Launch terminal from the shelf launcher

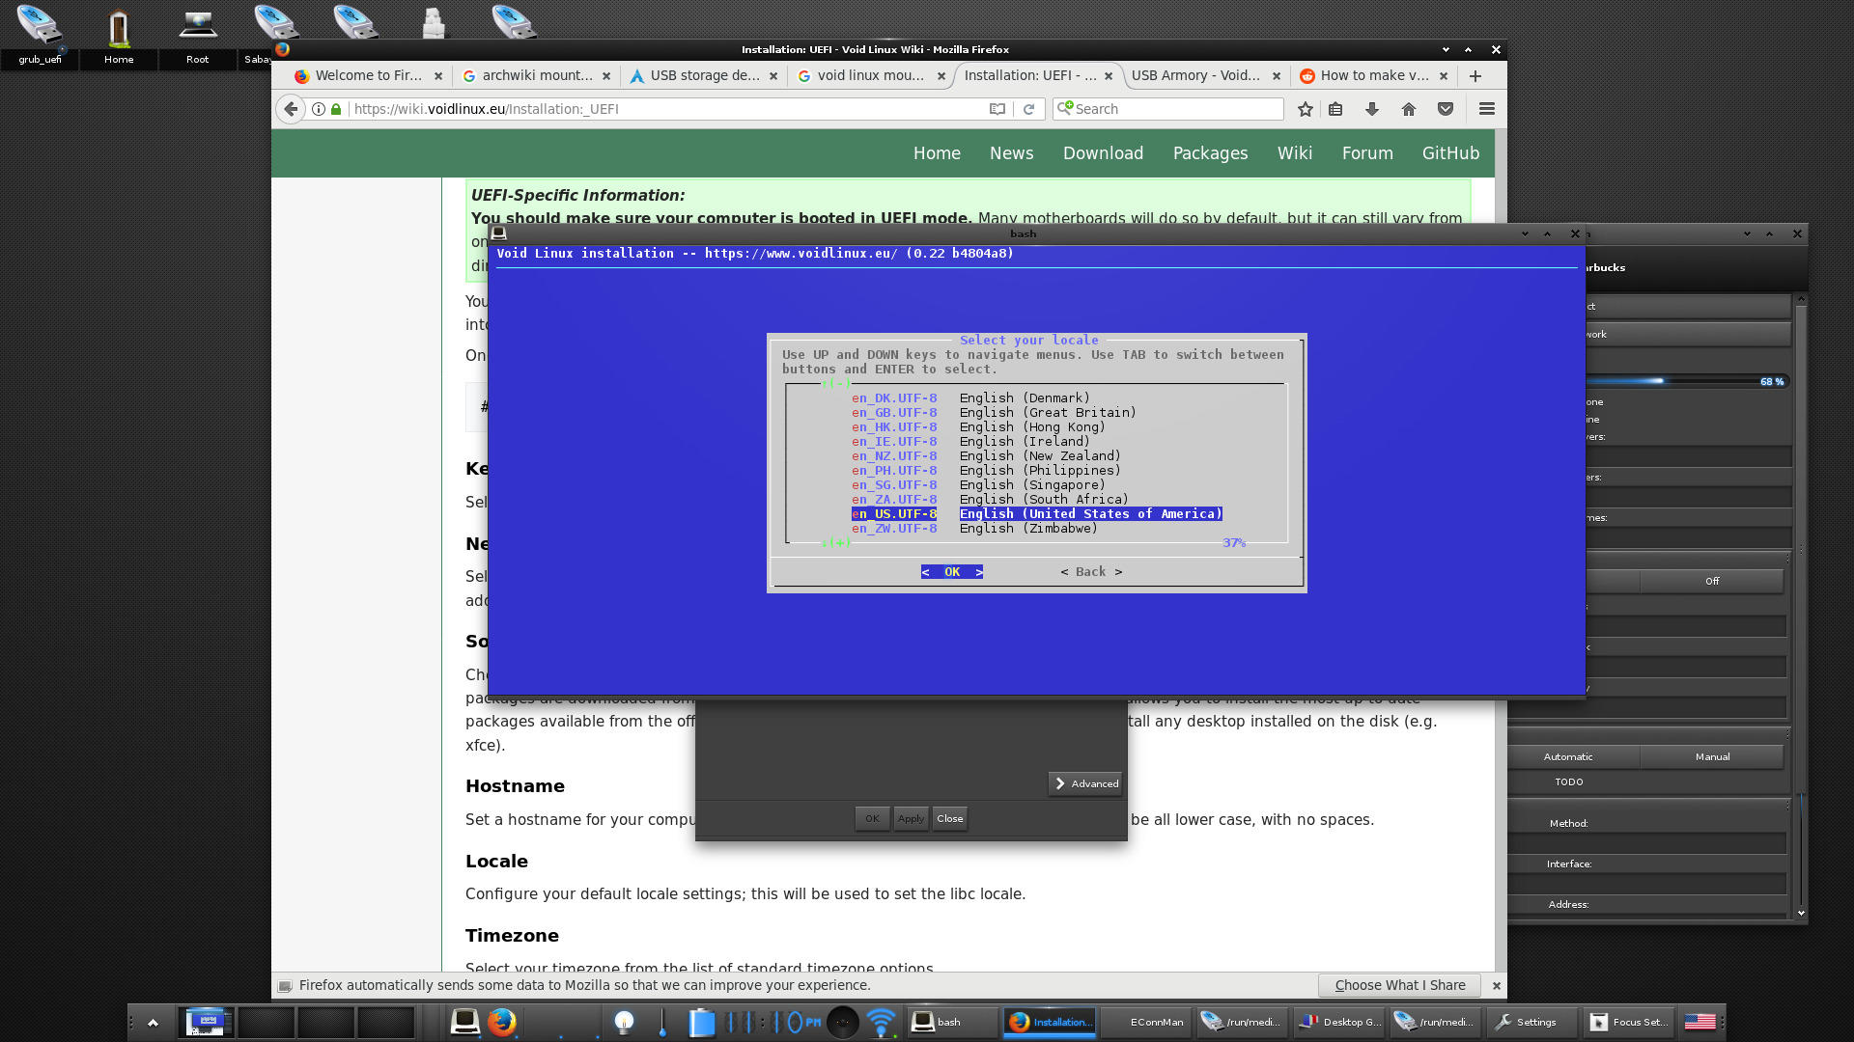(464, 1022)
